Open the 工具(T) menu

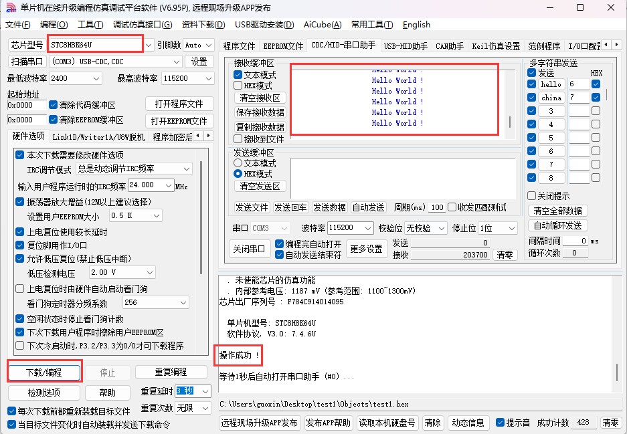point(90,25)
